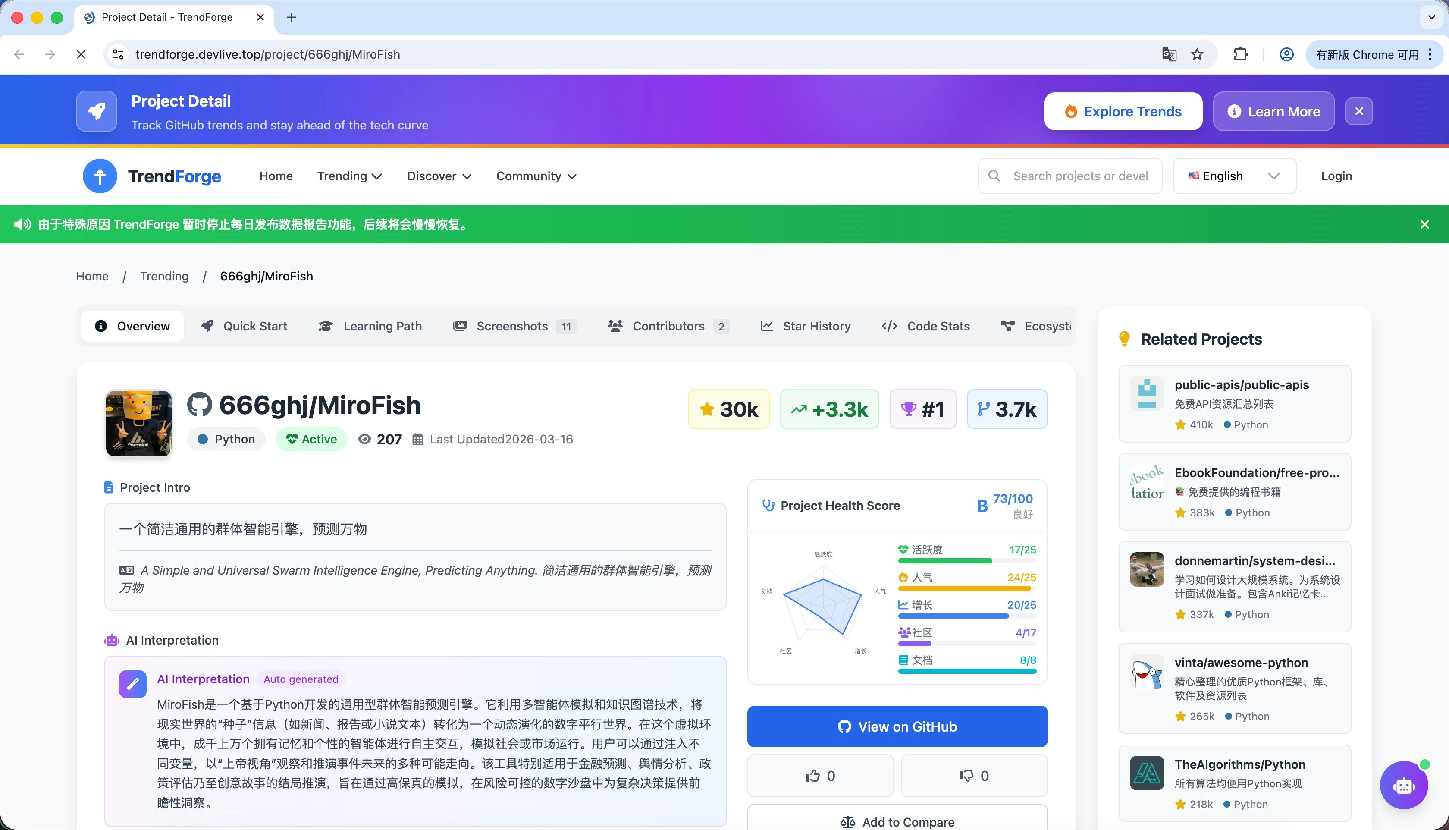1449x830 pixels.
Task: Click the chatbot assistant floating icon
Action: pyautogui.click(x=1403, y=785)
